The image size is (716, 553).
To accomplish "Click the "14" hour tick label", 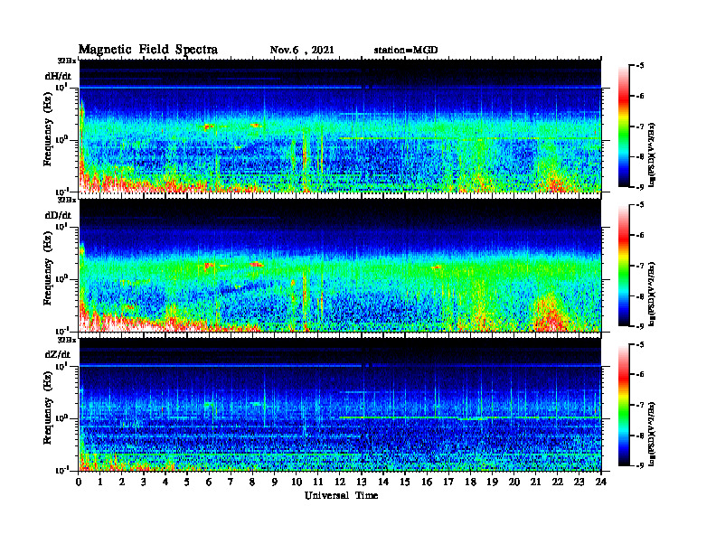I will [x=383, y=483].
